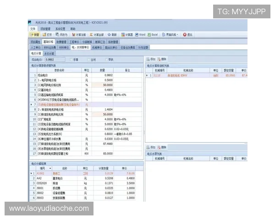
Task: Open the 帮助 menu
Action: click(73, 29)
